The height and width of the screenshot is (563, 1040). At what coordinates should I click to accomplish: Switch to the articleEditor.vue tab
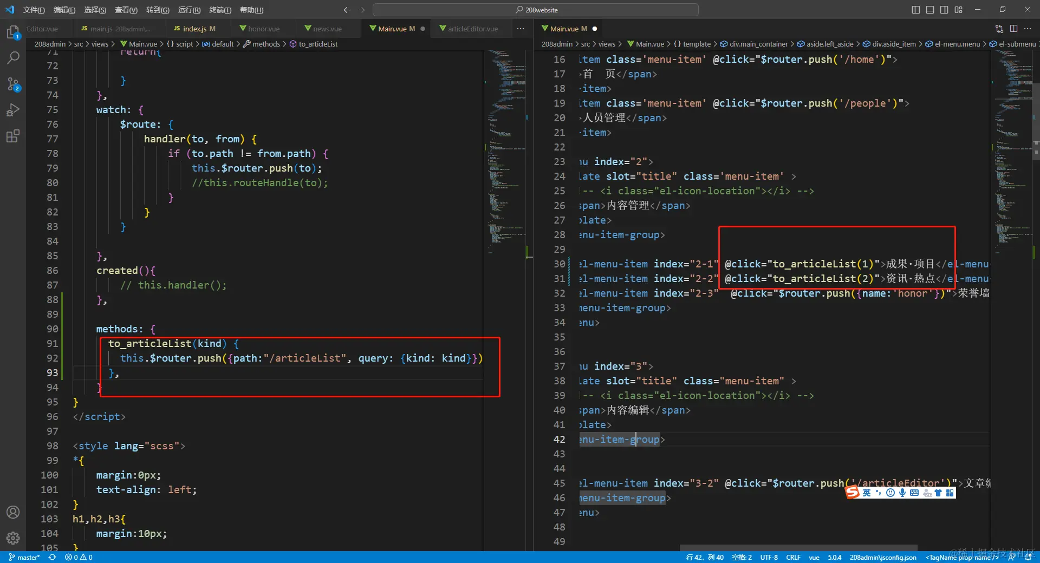tap(472, 29)
